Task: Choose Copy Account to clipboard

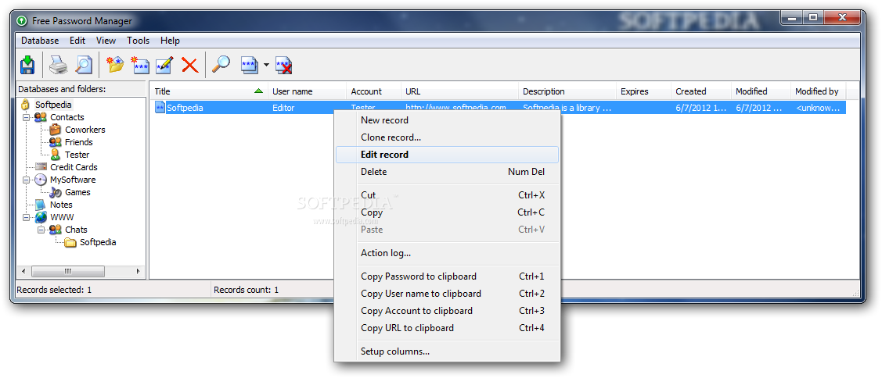Action: 447,311
